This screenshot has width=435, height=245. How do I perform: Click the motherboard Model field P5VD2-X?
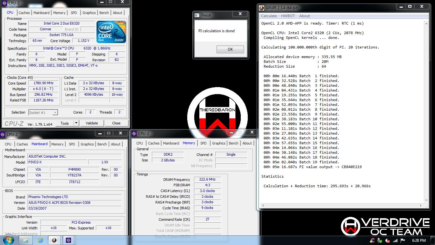point(57,162)
